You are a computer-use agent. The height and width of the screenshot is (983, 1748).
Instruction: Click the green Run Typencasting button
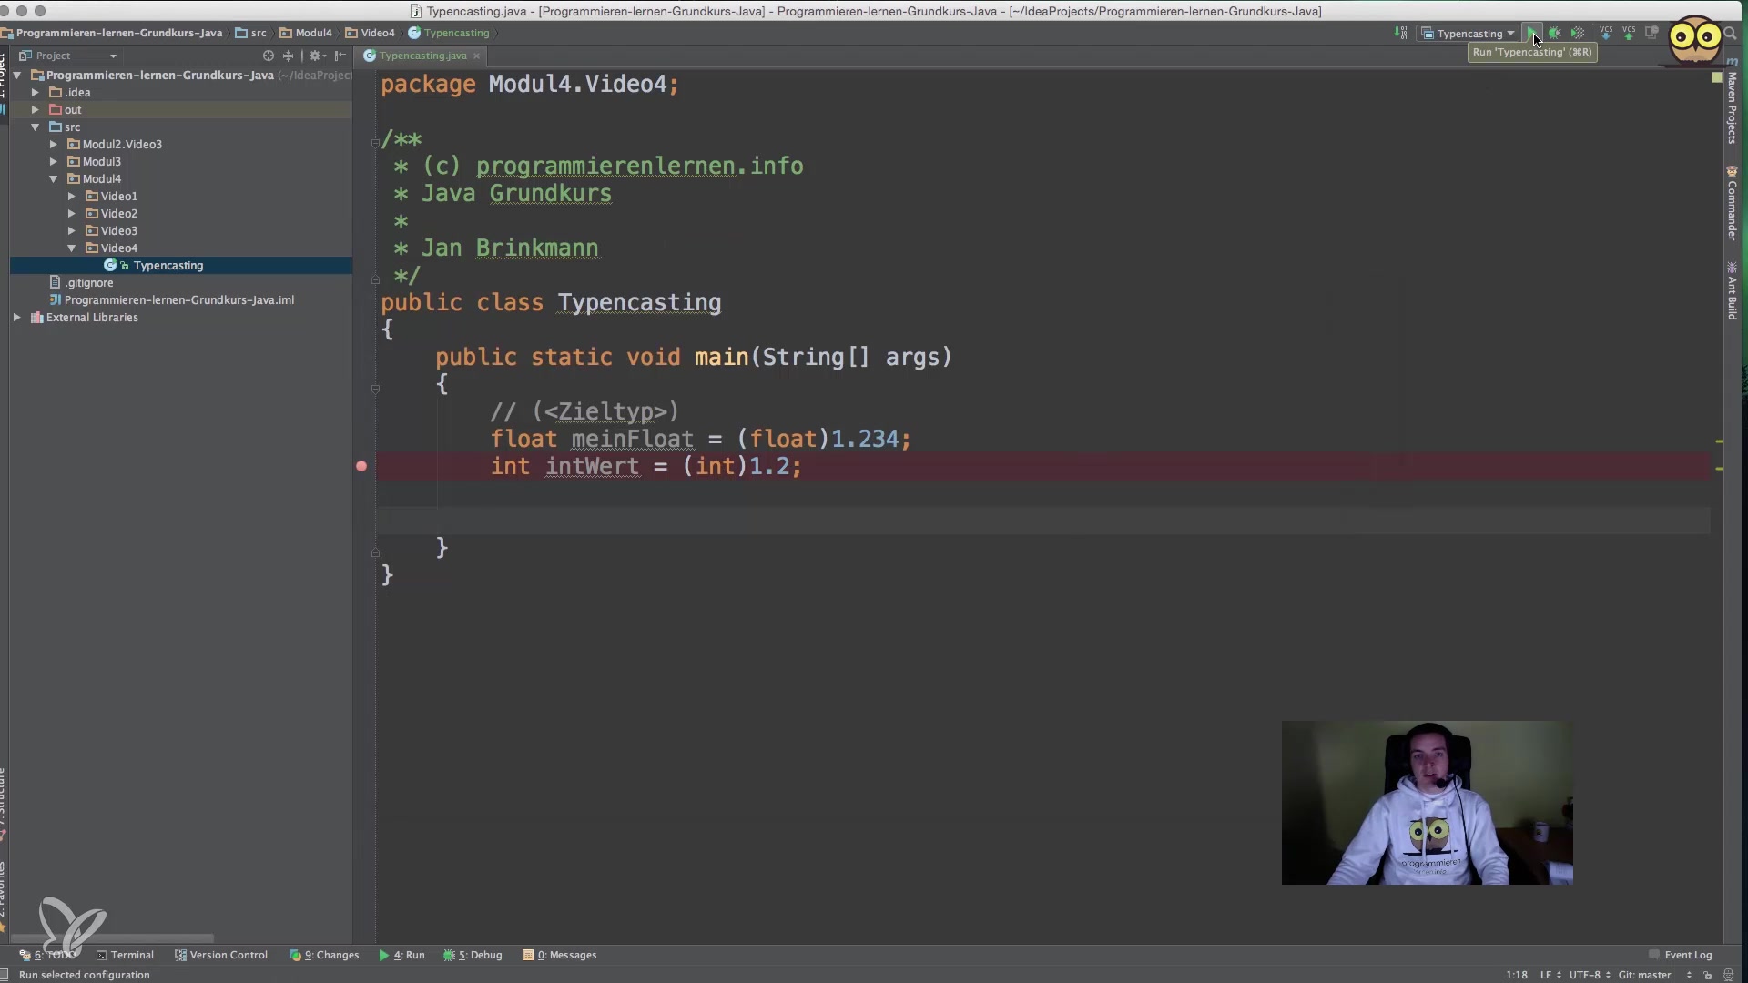pos(1533,34)
